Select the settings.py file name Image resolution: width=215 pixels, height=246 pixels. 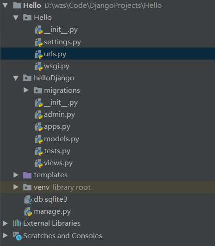(62, 42)
